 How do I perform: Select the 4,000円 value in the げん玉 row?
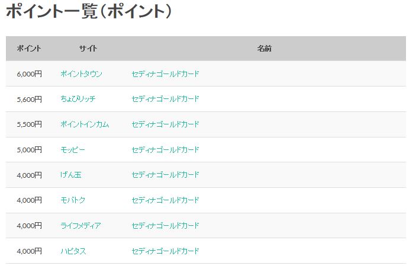coord(30,175)
